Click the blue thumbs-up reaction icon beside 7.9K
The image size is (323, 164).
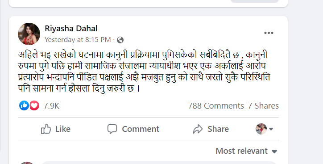[x=24, y=105]
